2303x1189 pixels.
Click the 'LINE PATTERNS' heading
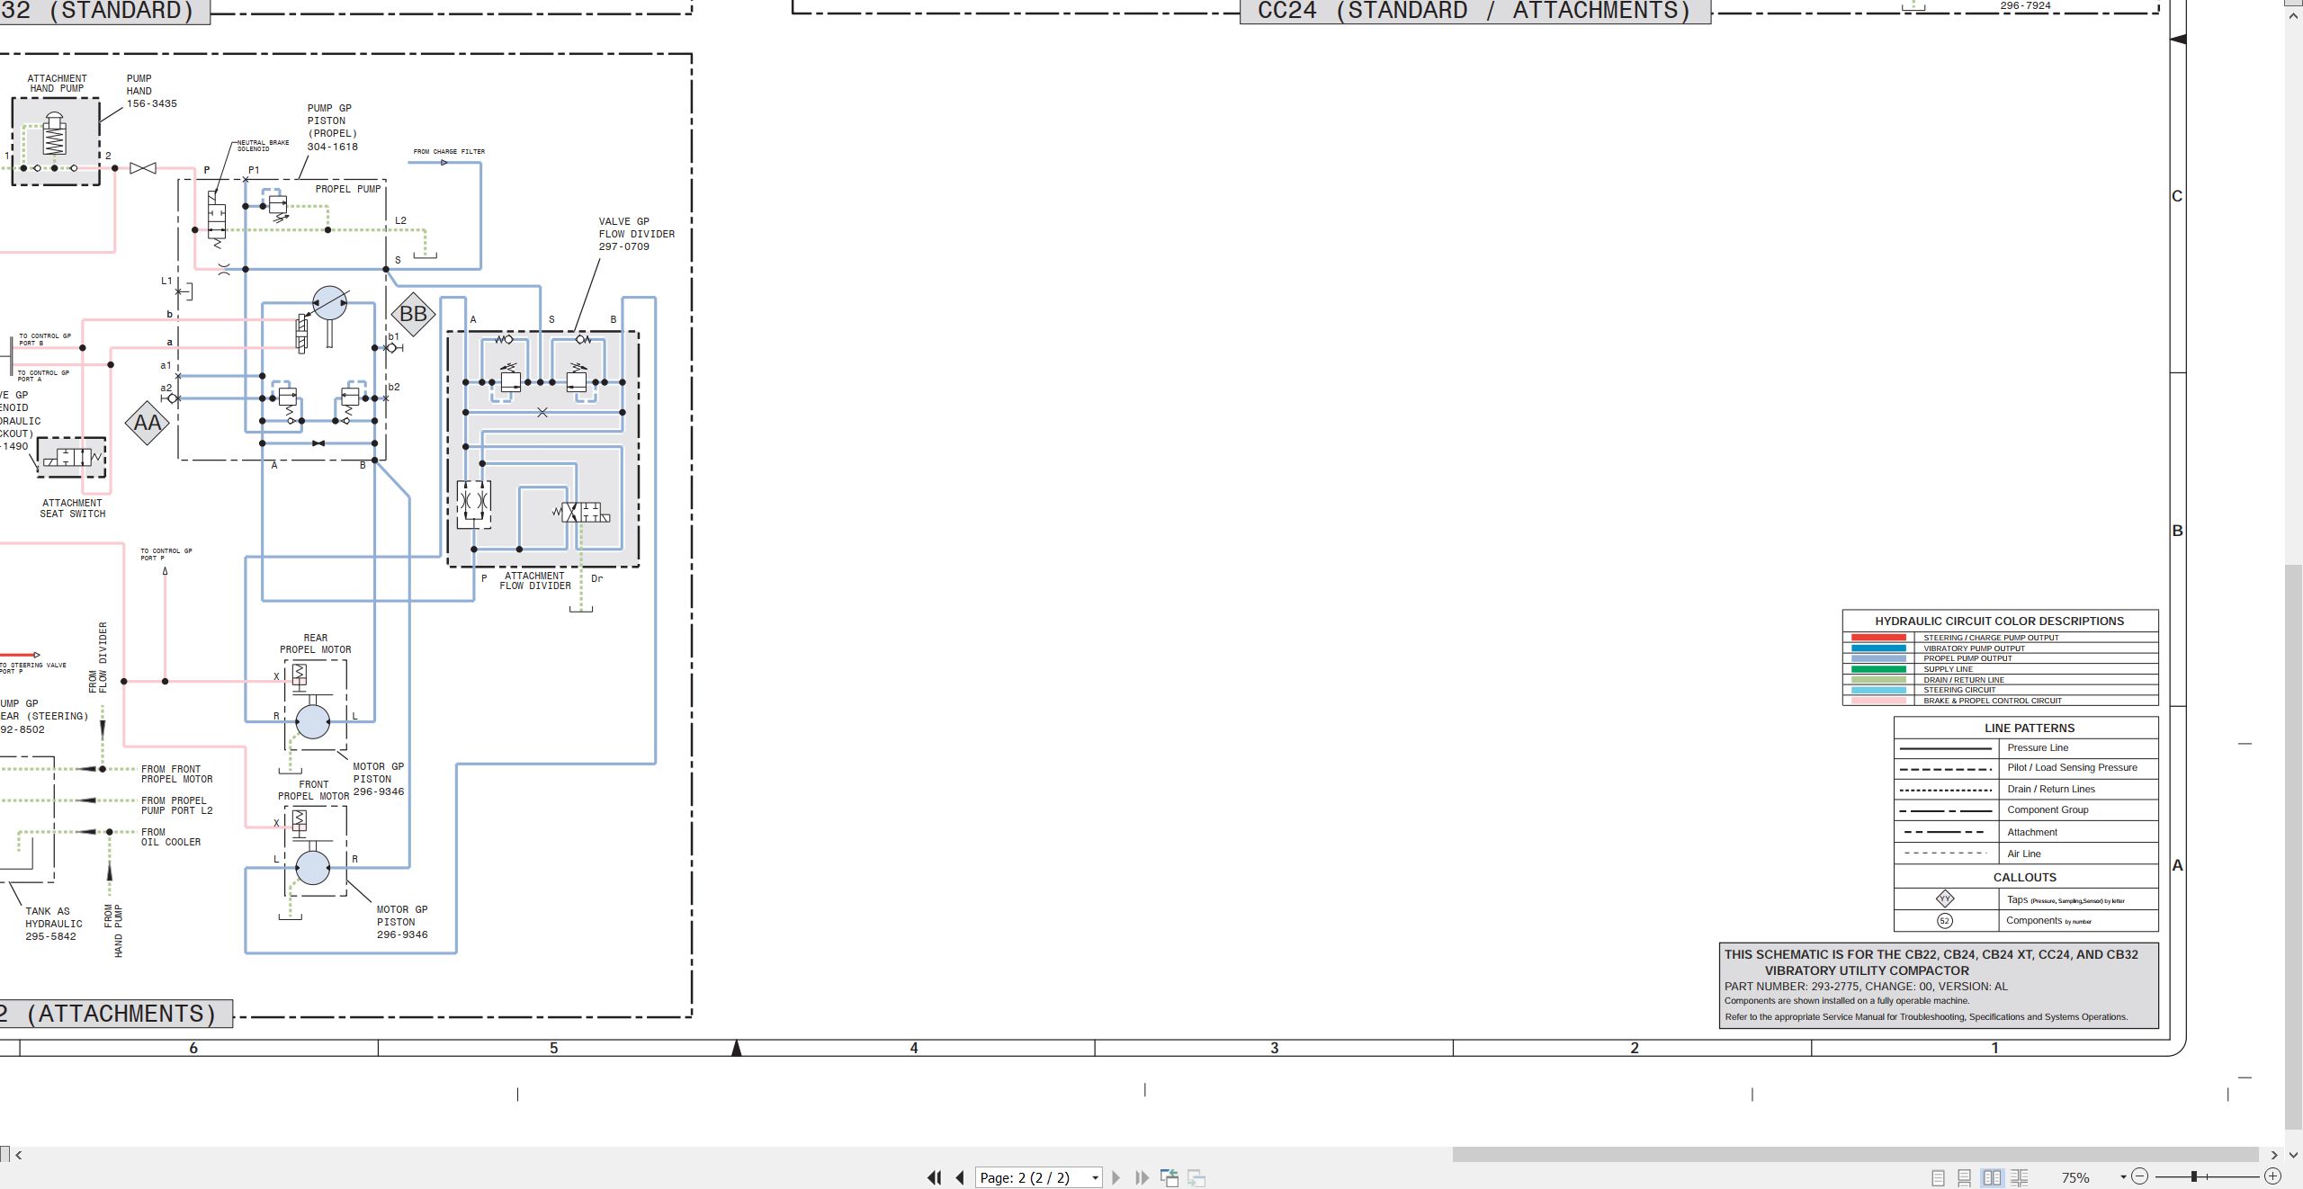tap(2030, 728)
